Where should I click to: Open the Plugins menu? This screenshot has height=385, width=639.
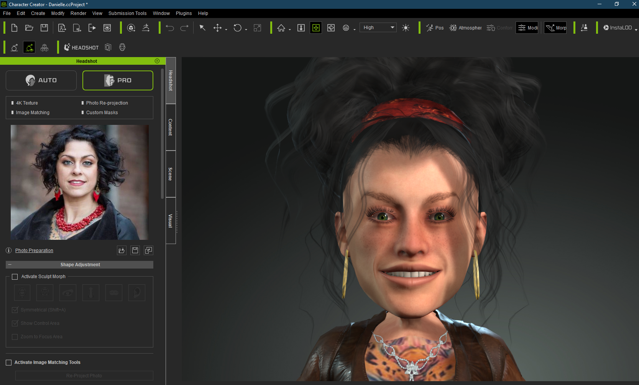coord(184,13)
